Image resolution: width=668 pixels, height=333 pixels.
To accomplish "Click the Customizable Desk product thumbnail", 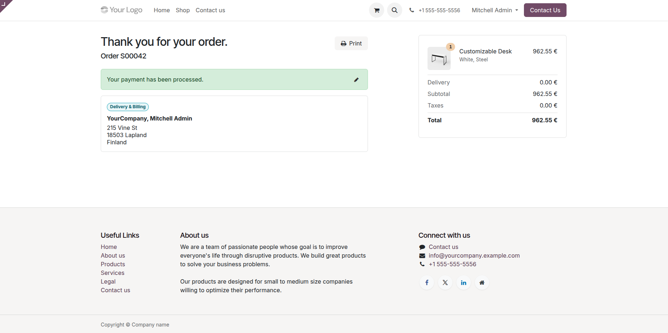I will click(x=439, y=58).
